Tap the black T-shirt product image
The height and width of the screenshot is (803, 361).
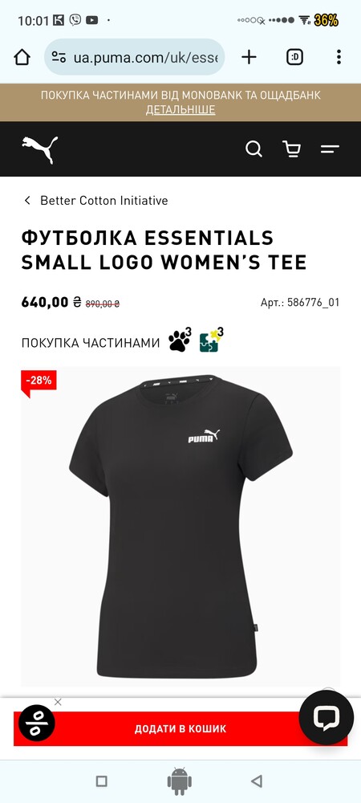(180, 528)
